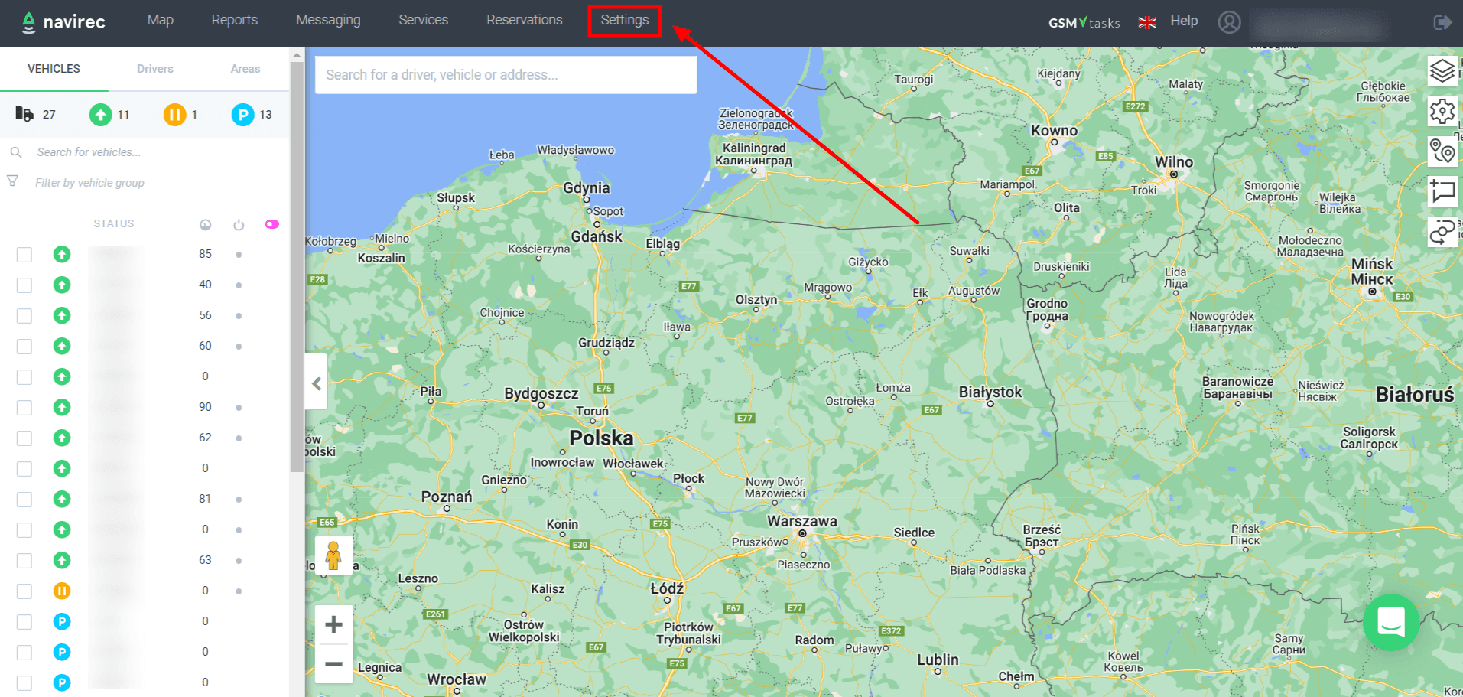1463x697 pixels.
Task: Check the vehicle row with speed 90
Action: pyautogui.click(x=24, y=408)
